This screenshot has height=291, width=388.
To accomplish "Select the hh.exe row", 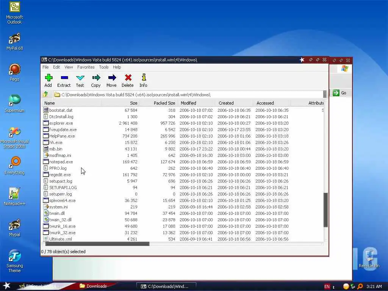I will pos(183,142).
